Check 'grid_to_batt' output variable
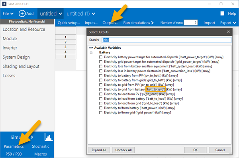Screen dimensions: 239x158 [x=101, y=80]
